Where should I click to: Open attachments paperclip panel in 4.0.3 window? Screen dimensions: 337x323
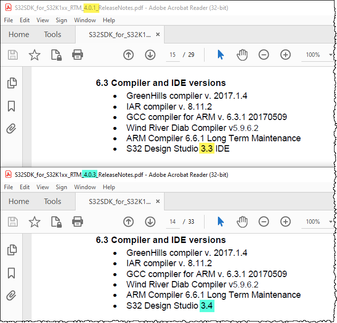[x=11, y=295]
